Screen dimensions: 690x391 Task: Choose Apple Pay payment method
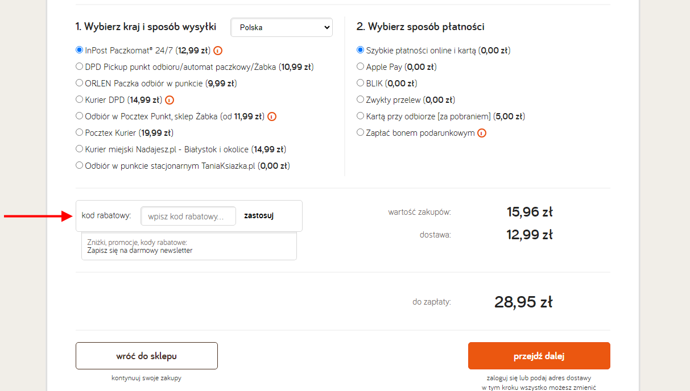tap(360, 66)
